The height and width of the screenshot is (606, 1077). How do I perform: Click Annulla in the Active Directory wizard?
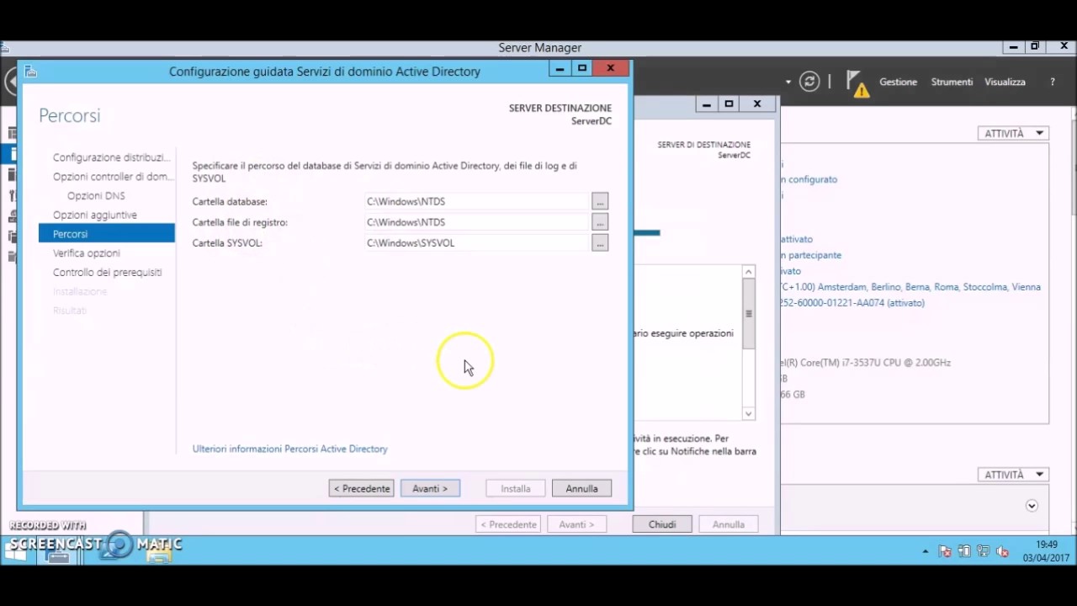point(581,488)
